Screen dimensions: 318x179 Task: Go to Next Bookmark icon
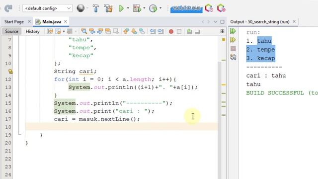tap(134, 31)
